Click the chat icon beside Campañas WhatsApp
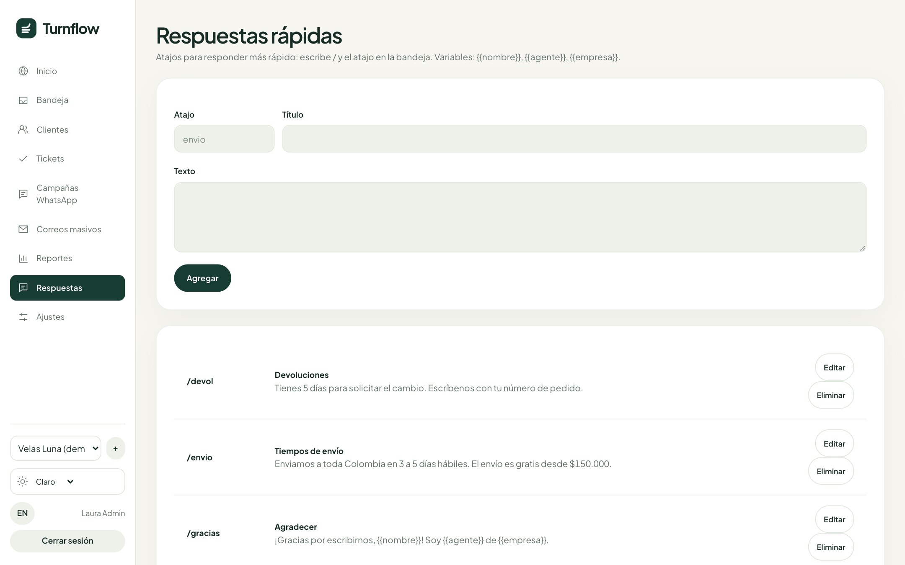Screen dimensions: 905x565 pyautogui.click(x=23, y=194)
